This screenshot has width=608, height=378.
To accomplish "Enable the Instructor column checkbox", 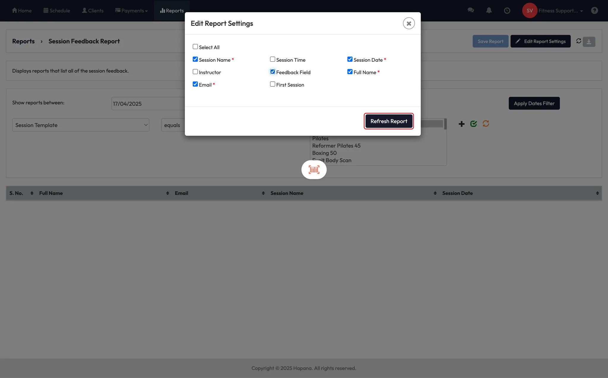I will (x=195, y=72).
